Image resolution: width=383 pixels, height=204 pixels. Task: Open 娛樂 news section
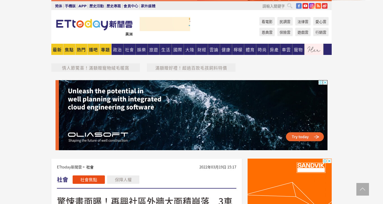click(142, 49)
